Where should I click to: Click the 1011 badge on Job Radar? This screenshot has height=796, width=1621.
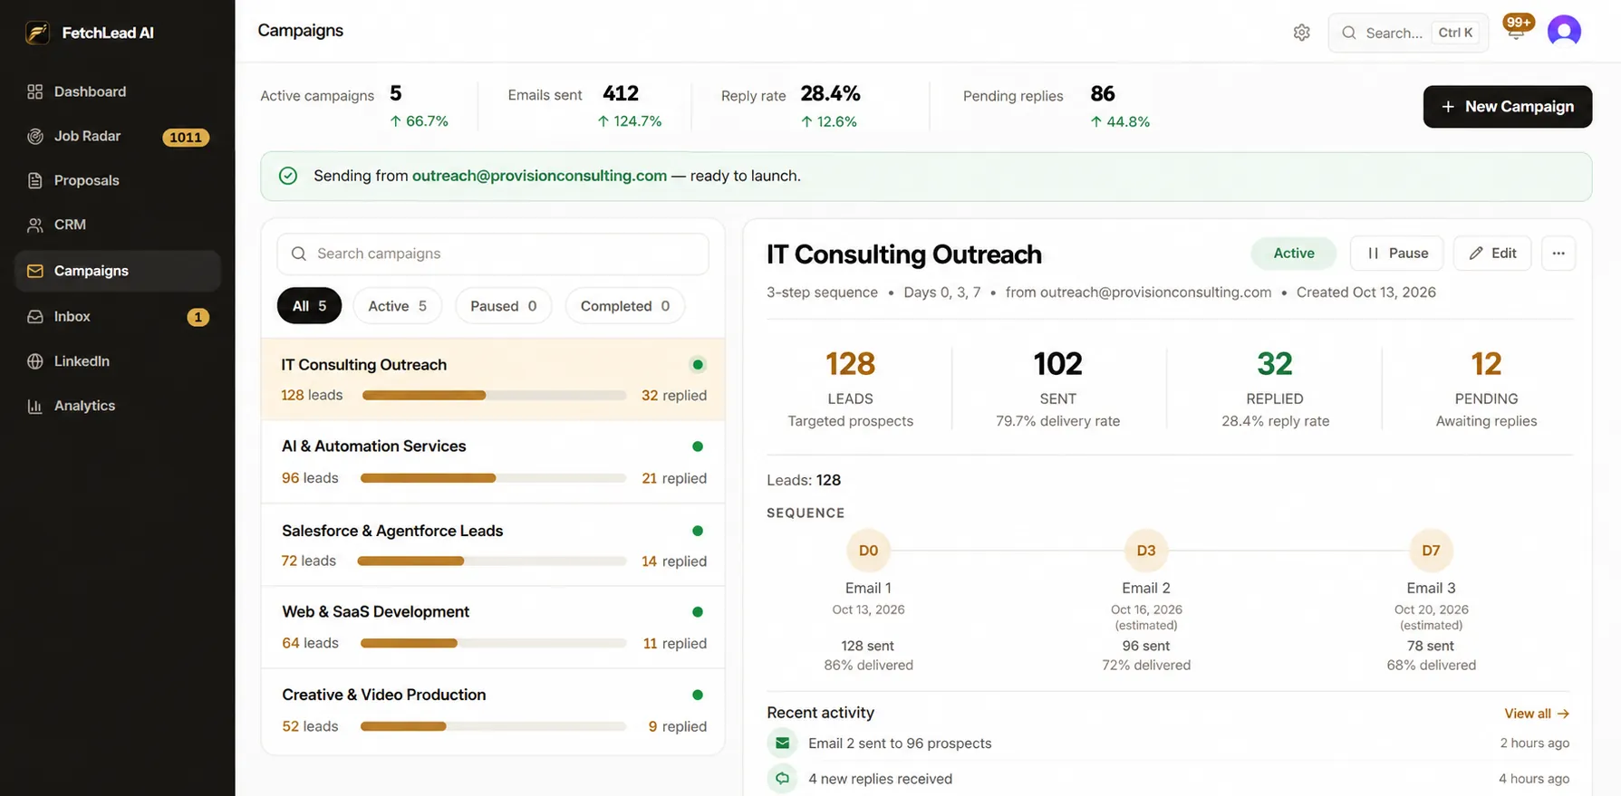186,137
